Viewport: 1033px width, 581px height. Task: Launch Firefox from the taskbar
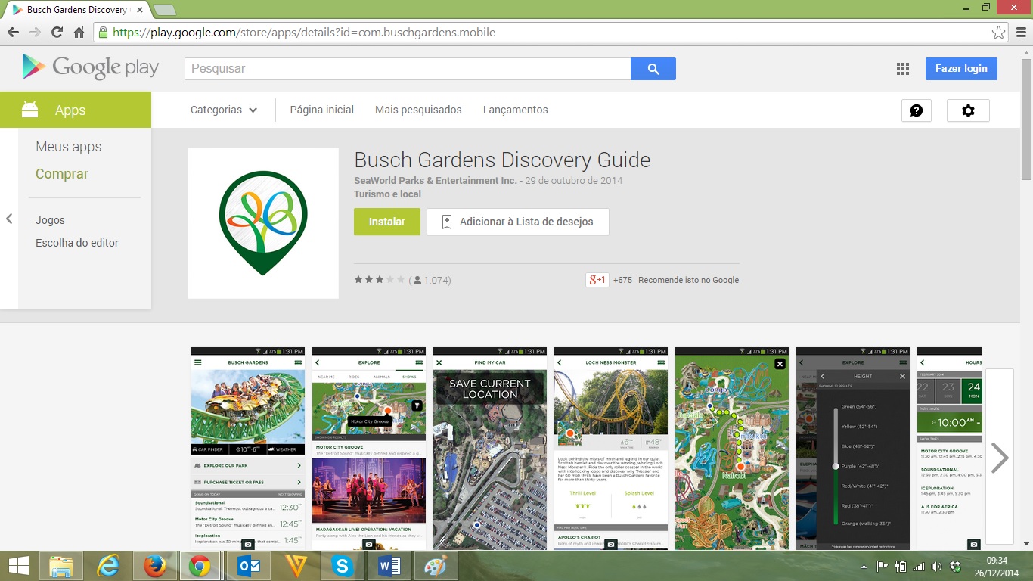click(155, 566)
